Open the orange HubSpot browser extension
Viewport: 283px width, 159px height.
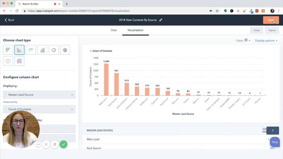263,11
